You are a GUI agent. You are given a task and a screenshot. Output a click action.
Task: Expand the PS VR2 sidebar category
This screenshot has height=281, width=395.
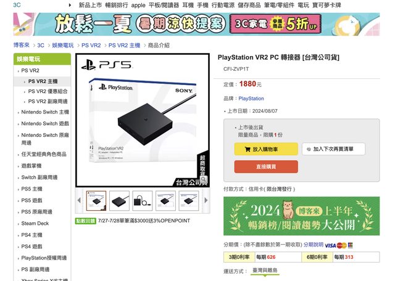click(x=30, y=71)
